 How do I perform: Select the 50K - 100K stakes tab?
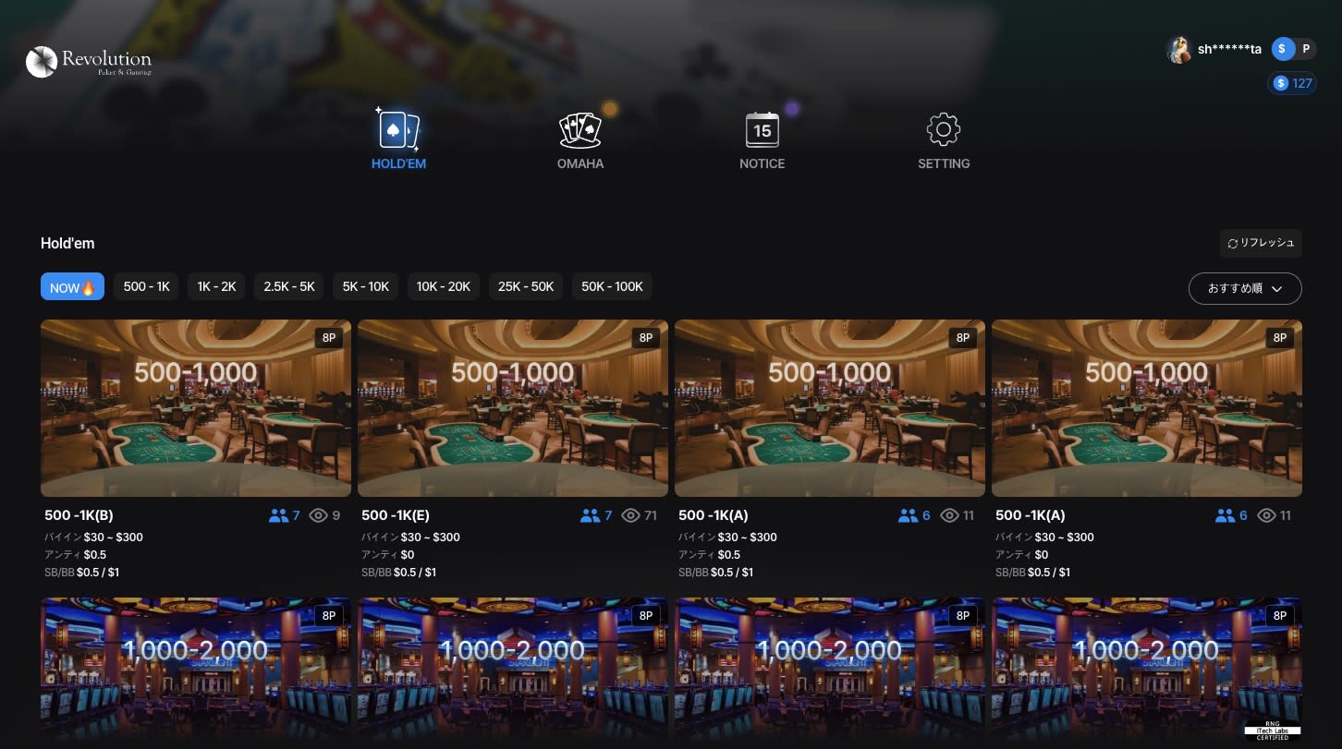click(x=612, y=287)
